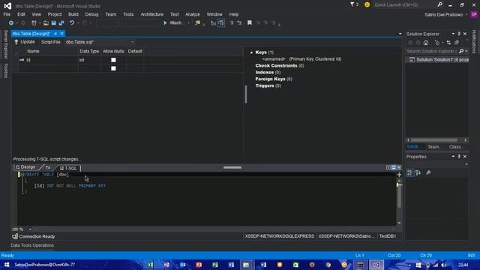Click the Navigate Backward toolbar icon

(x=11, y=23)
